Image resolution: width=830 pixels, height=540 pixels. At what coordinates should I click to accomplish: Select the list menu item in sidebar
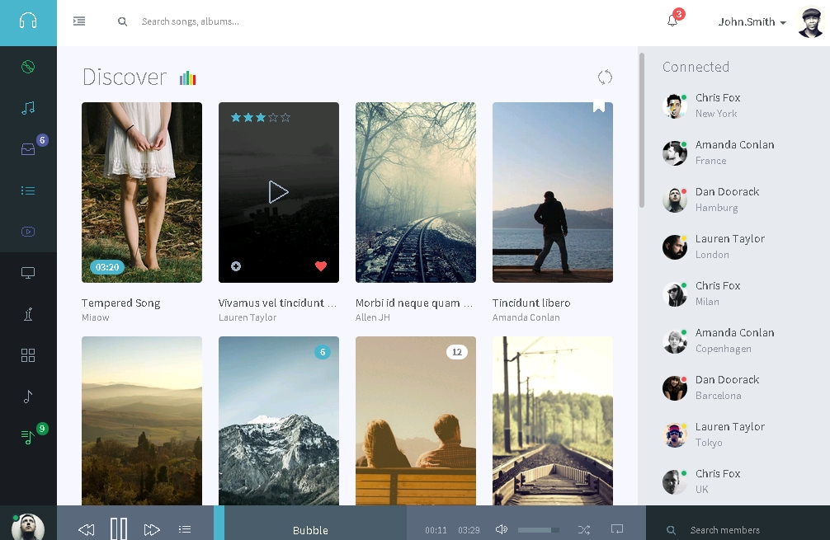tap(28, 190)
